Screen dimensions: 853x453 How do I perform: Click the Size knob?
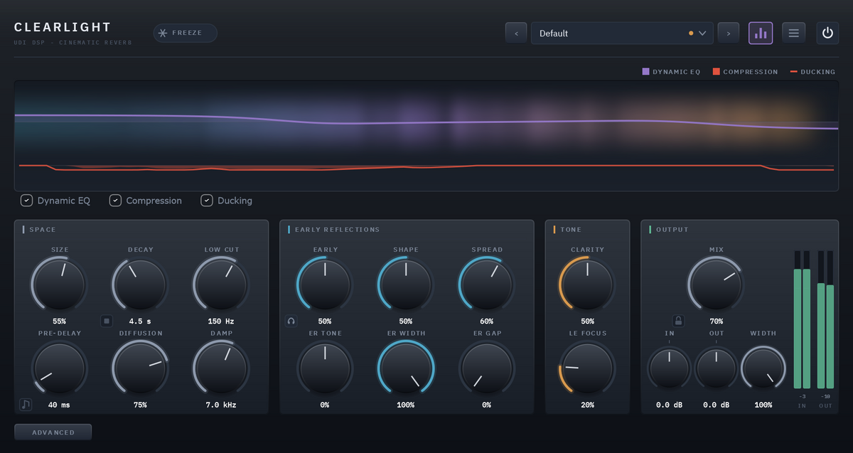(x=59, y=284)
